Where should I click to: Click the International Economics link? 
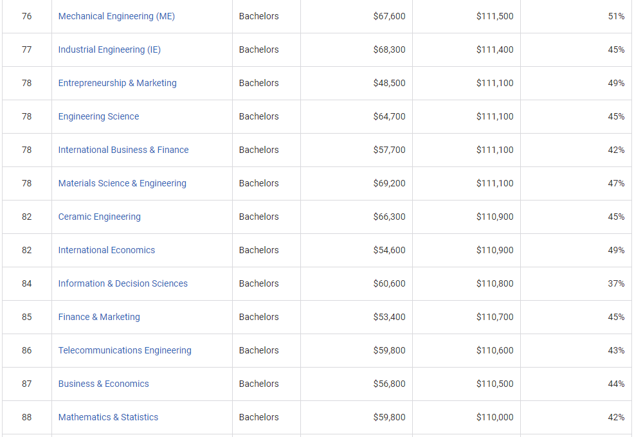pos(107,250)
